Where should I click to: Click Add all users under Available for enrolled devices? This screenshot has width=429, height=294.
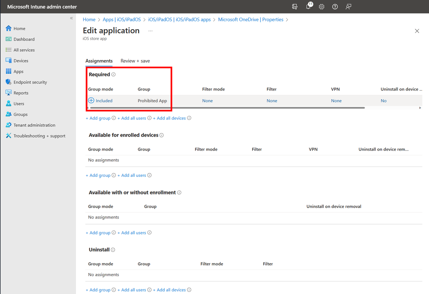point(131,175)
